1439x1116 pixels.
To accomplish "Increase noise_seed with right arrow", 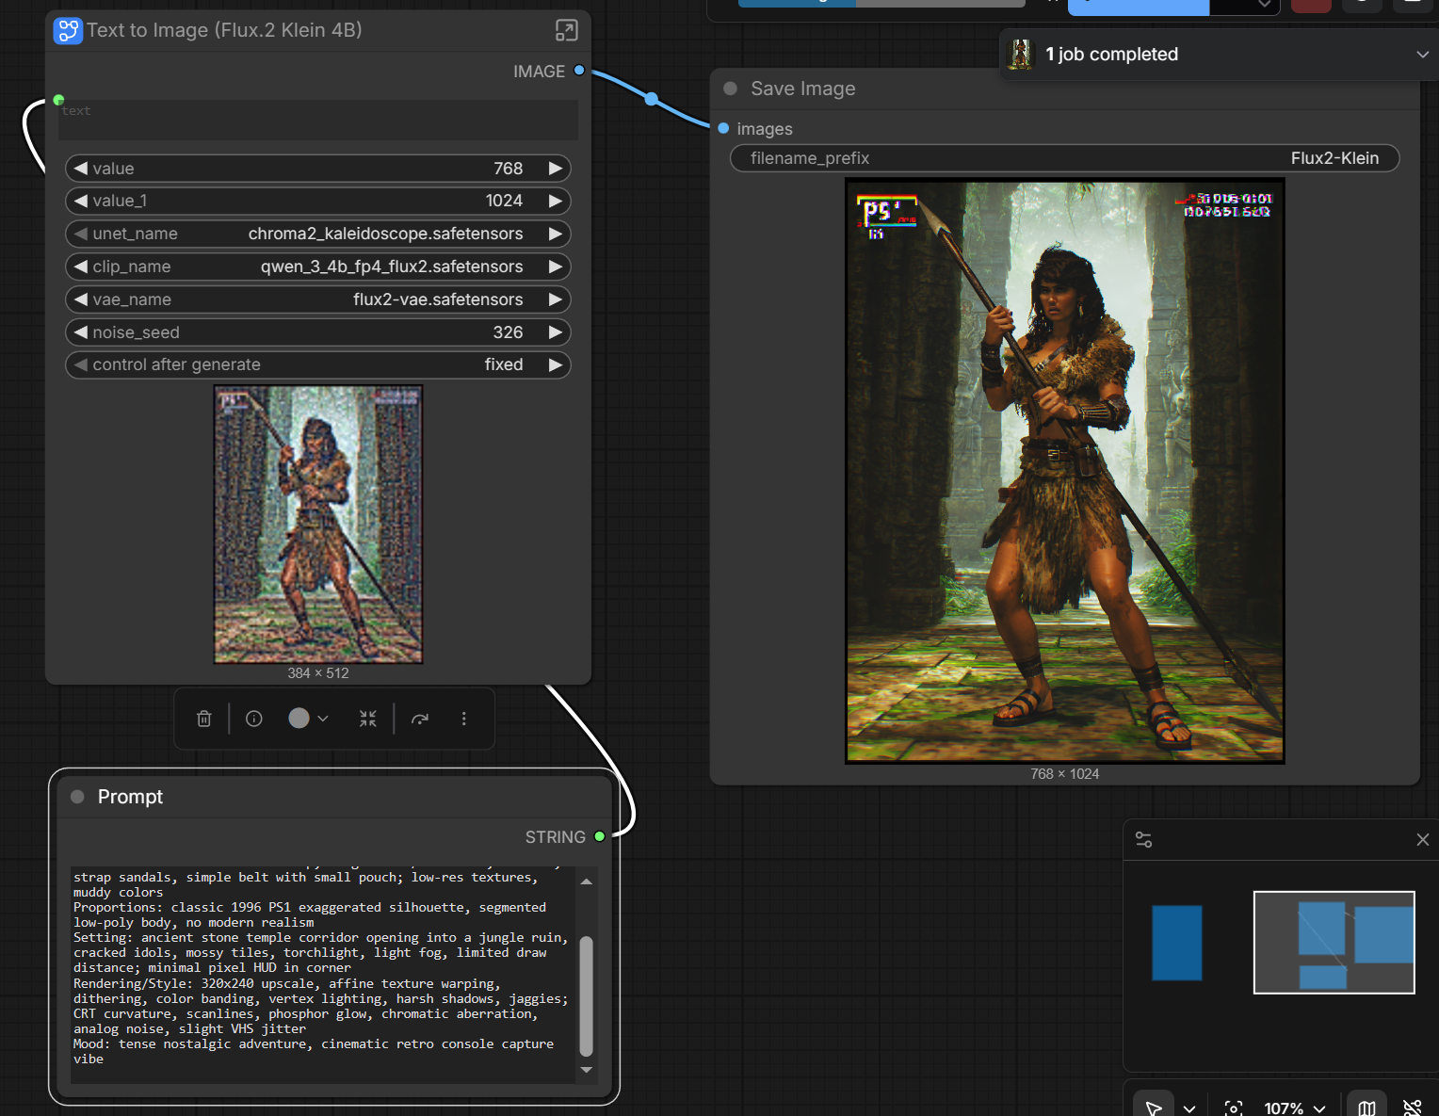I will pyautogui.click(x=556, y=332).
